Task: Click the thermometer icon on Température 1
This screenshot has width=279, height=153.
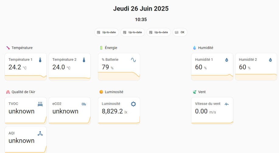Action: click(40, 60)
